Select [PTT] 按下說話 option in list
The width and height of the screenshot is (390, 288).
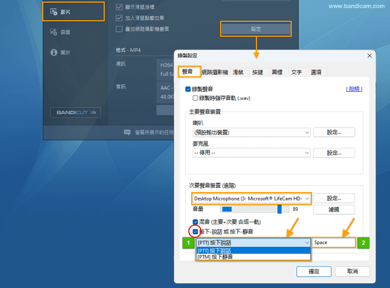coord(253,251)
